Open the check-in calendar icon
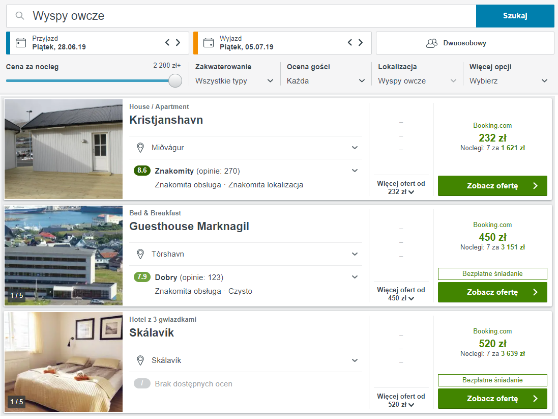 click(x=21, y=43)
